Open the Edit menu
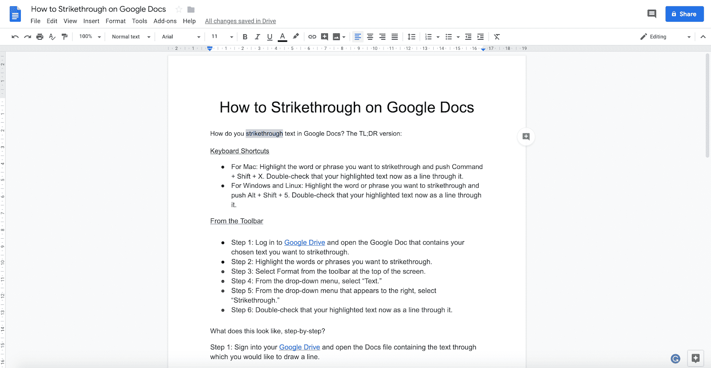 tap(52, 21)
